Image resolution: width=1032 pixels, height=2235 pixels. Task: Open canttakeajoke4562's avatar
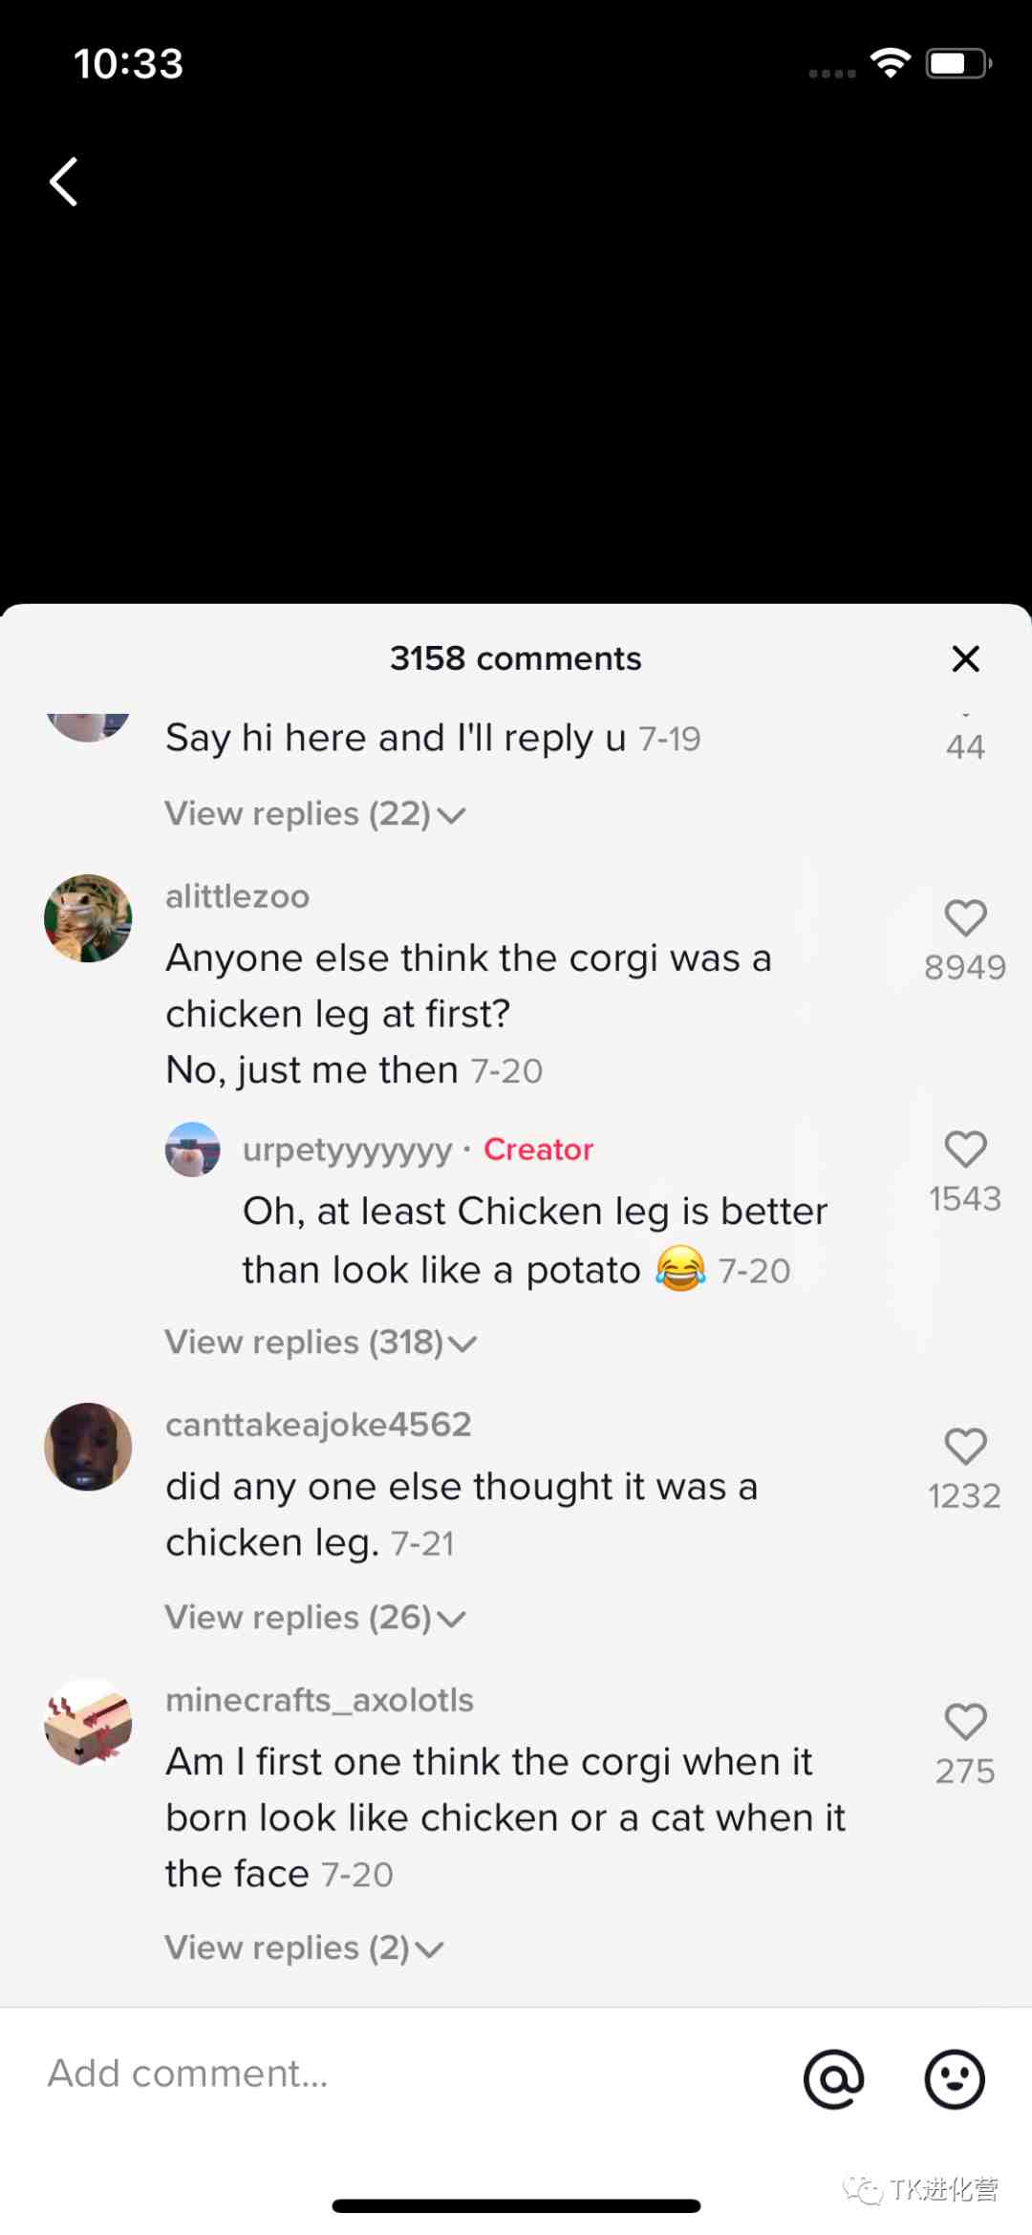pos(88,1447)
